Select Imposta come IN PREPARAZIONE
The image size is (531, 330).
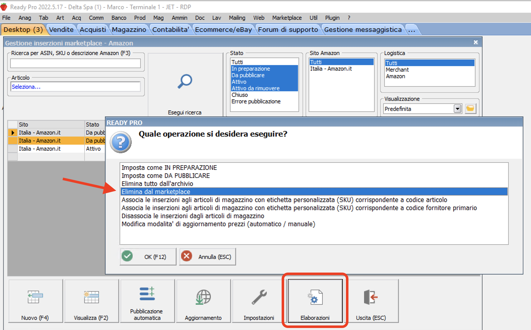click(314, 168)
